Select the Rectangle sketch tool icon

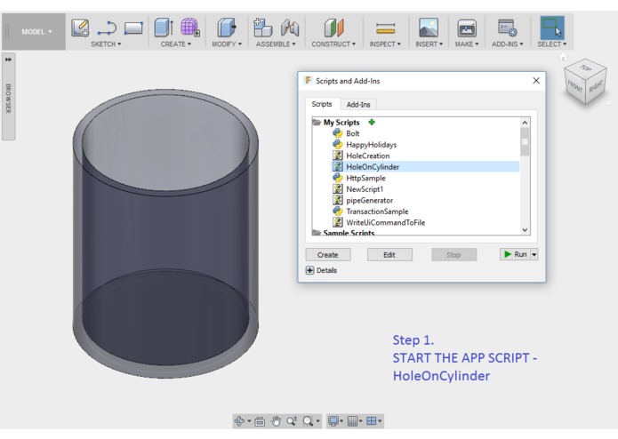pos(133,28)
